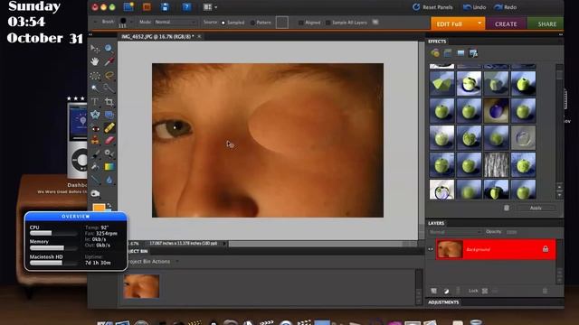Show Layer Styles in Effects panel

click(x=448, y=53)
